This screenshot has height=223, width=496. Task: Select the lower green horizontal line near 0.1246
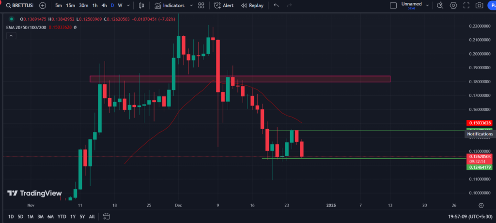click(364, 158)
